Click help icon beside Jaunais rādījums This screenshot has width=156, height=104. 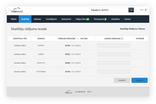click(x=122, y=39)
